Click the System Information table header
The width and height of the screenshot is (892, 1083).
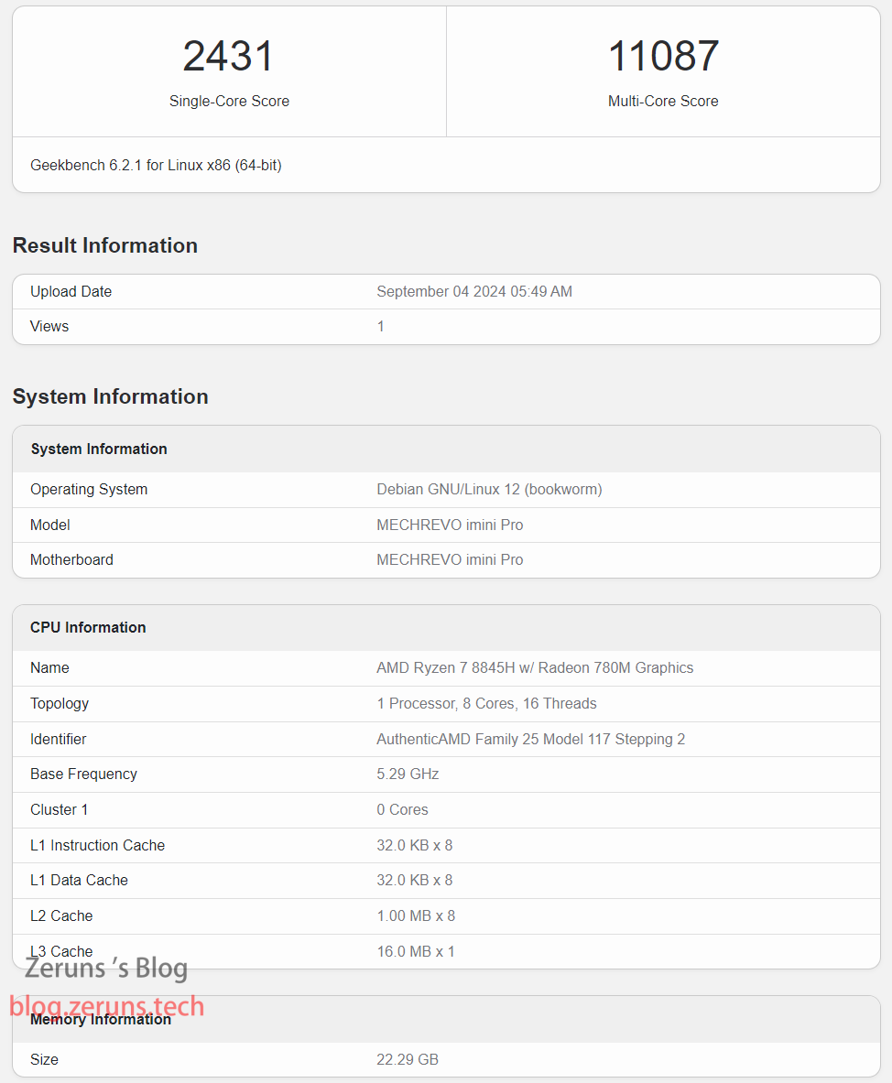point(99,449)
